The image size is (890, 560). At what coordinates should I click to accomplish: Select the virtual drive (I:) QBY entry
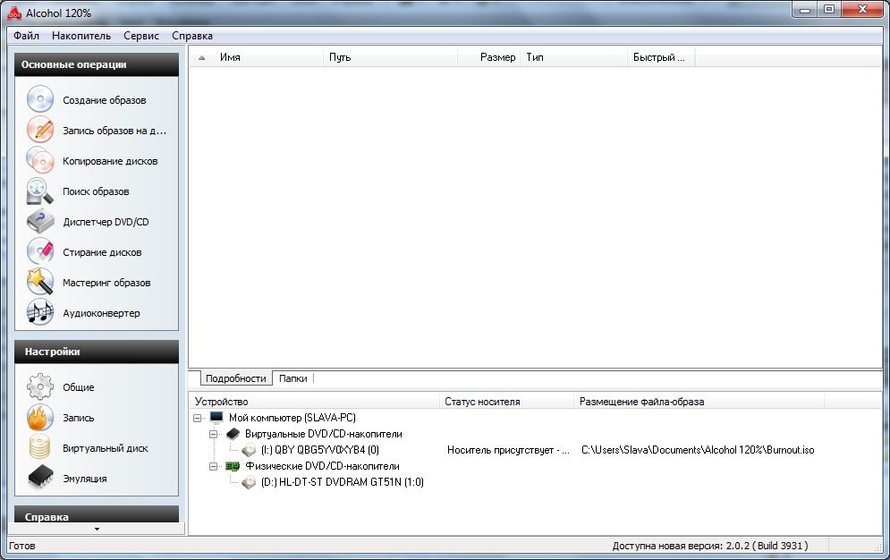point(319,450)
